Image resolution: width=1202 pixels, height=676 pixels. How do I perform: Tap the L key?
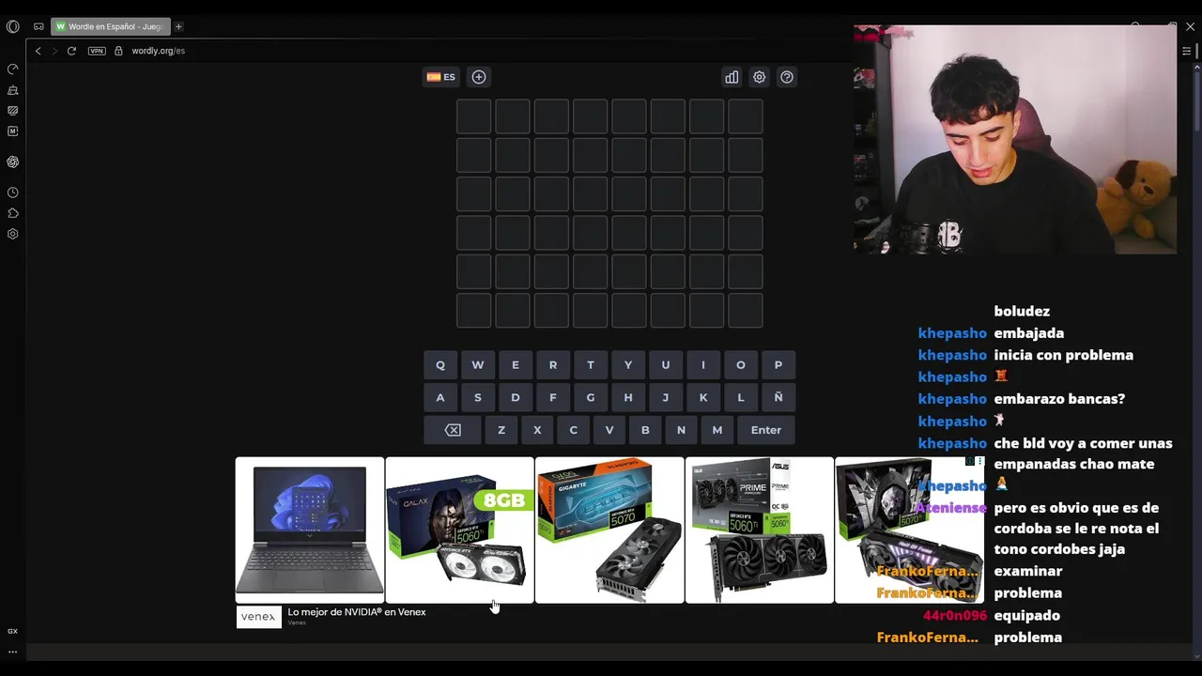click(x=741, y=397)
